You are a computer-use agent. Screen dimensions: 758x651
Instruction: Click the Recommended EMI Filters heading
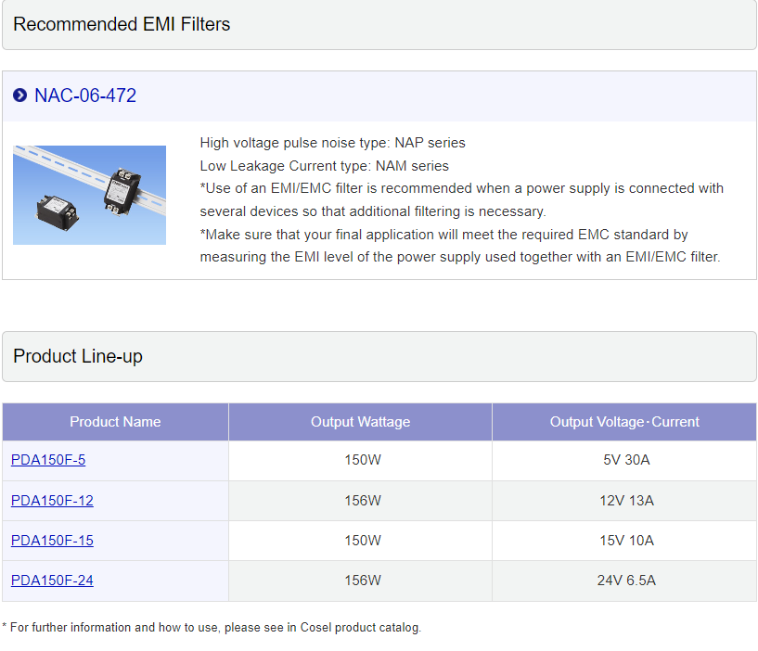tap(122, 24)
